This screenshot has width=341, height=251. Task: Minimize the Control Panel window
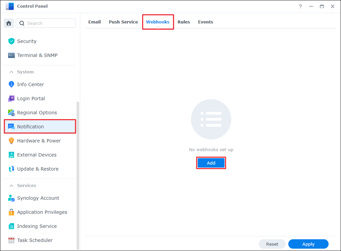coord(311,6)
